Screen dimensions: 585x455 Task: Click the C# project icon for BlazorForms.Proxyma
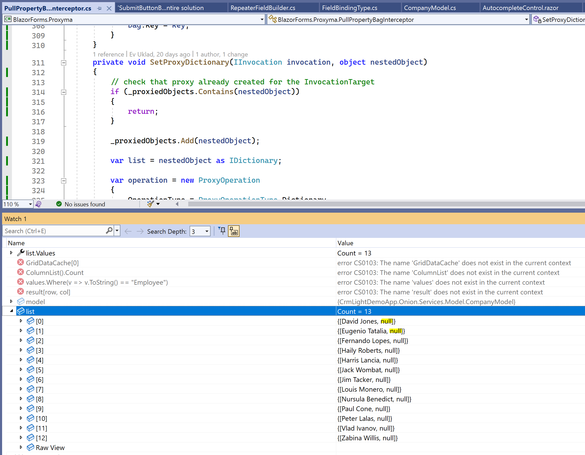click(8, 19)
